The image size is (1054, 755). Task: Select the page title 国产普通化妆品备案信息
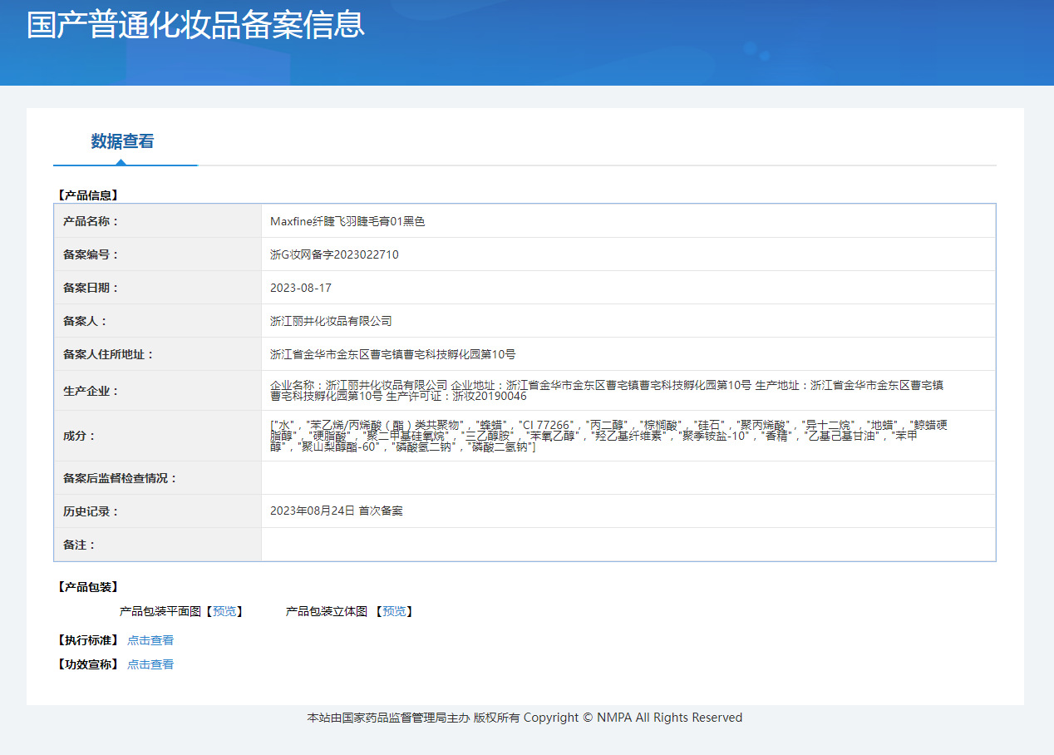pyautogui.click(x=195, y=27)
